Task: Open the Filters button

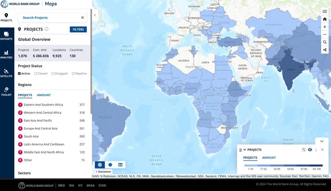Action: [78, 29]
